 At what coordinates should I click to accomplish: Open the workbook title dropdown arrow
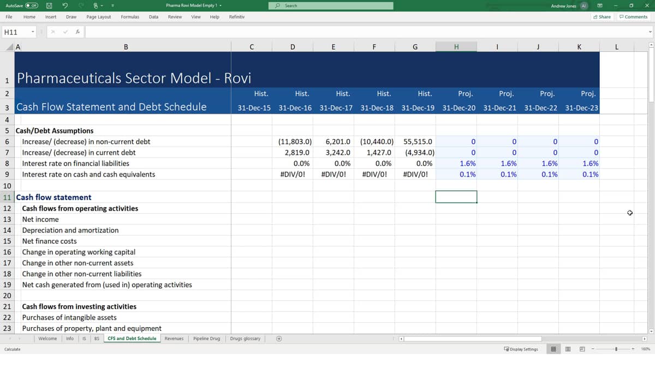(221, 5)
